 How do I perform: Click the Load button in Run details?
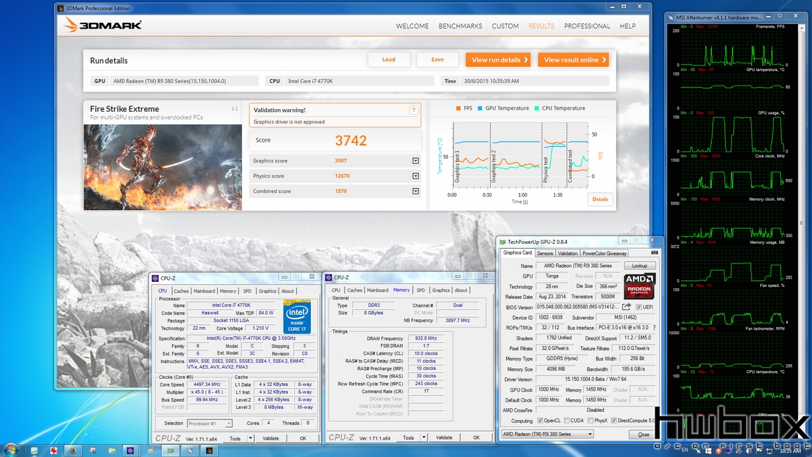(x=389, y=60)
